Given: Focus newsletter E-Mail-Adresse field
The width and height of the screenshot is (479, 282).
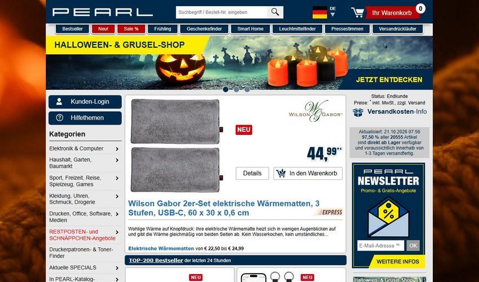Looking at the screenshot, I should click(x=380, y=245).
